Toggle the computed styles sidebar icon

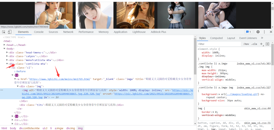pos(267,44)
